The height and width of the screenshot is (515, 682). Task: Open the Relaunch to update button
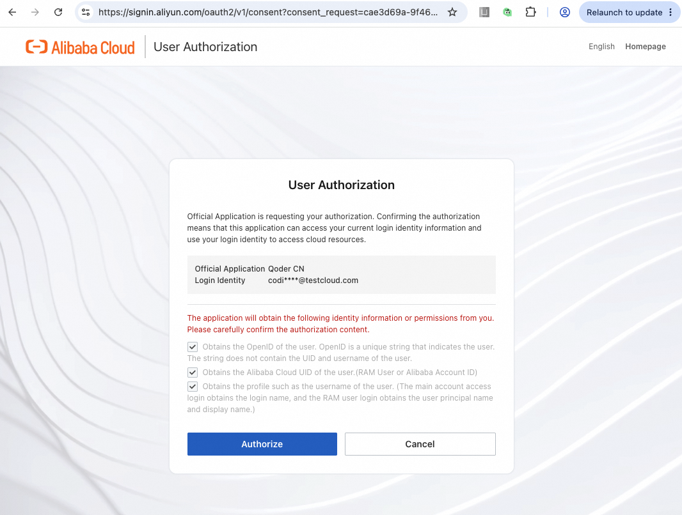coord(624,12)
